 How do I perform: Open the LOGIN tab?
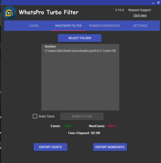tap(33, 26)
